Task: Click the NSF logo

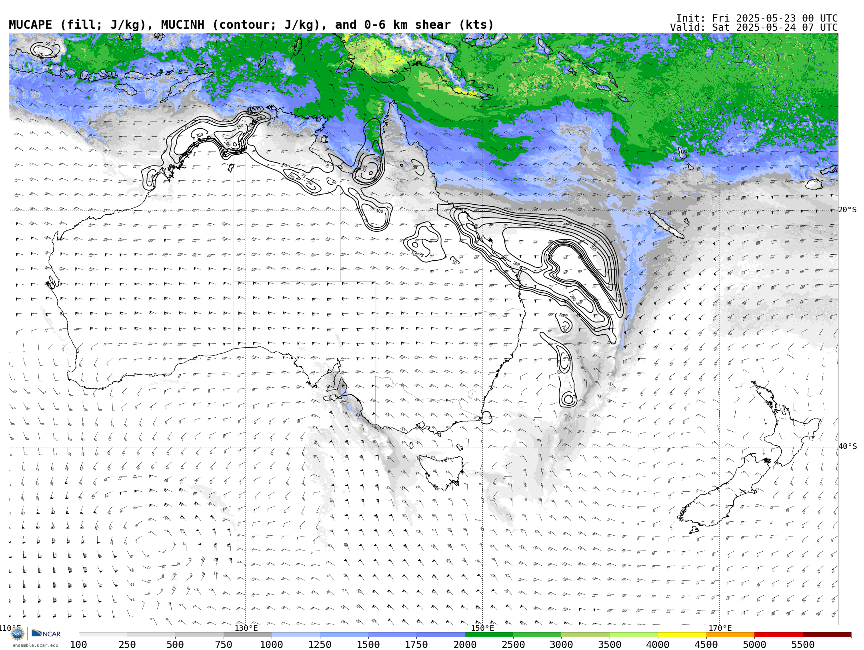Action: [18, 634]
